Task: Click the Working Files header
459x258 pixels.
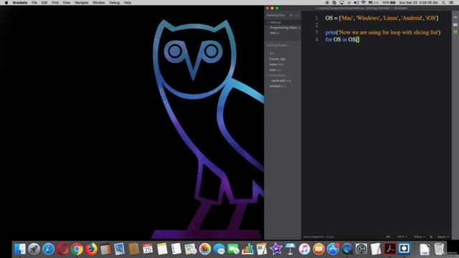Action: [275, 15]
